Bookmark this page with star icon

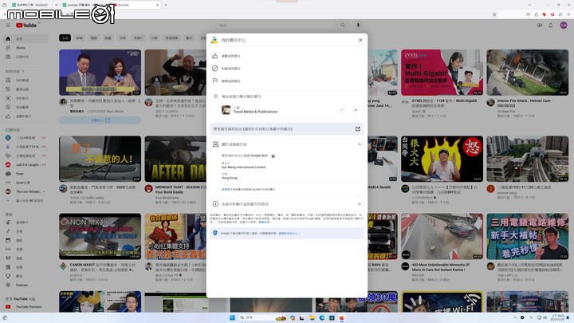(x=494, y=14)
